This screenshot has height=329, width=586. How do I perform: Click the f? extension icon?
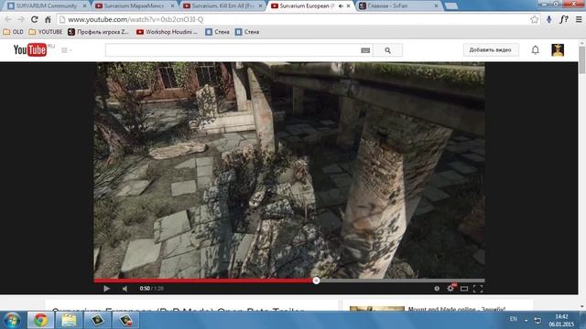click(x=564, y=19)
